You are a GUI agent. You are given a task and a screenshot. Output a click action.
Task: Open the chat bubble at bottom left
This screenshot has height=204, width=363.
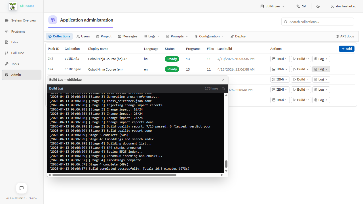pos(21,188)
